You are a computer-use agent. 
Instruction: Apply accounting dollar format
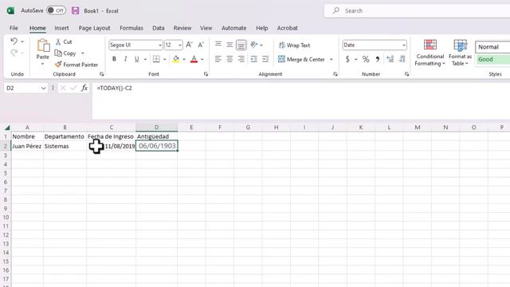pyautogui.click(x=347, y=59)
